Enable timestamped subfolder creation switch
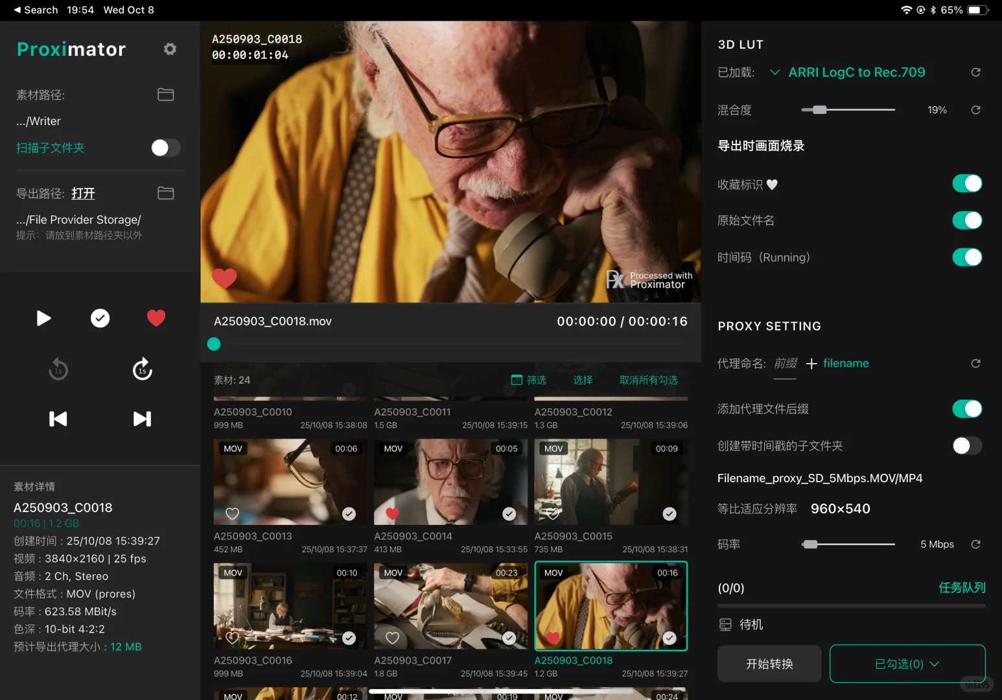 (967, 446)
